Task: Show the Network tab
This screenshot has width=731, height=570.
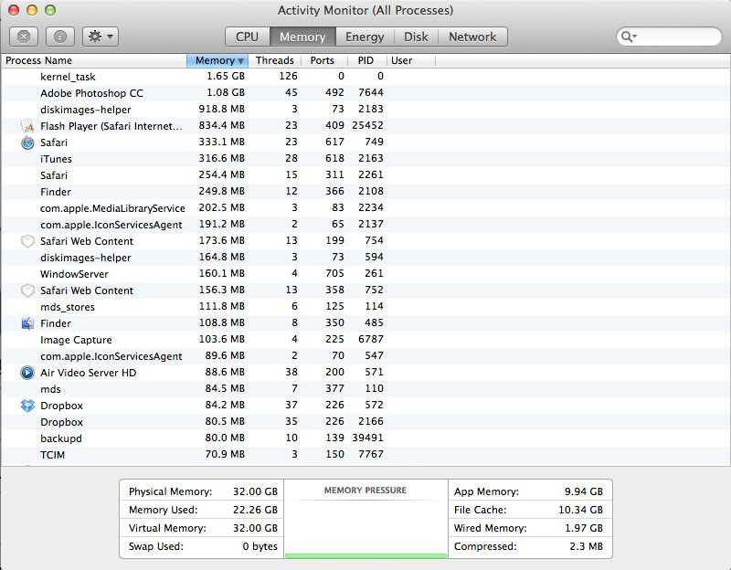Action: pos(472,37)
